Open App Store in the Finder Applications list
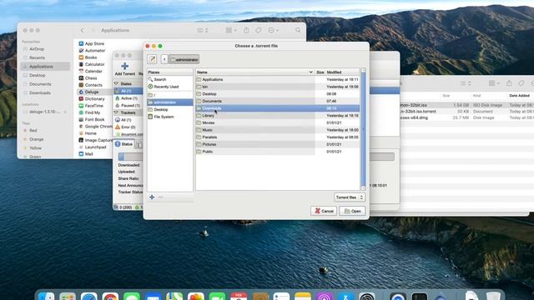 click(x=94, y=43)
